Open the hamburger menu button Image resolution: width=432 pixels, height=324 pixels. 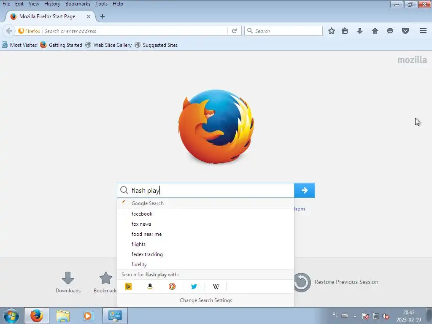423,30
